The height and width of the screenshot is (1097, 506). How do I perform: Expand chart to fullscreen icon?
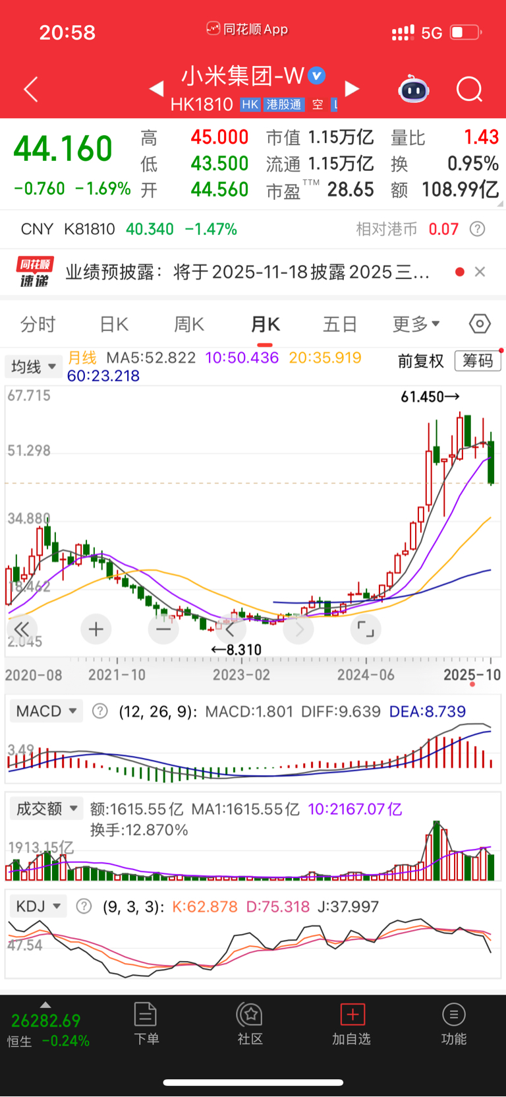(366, 629)
